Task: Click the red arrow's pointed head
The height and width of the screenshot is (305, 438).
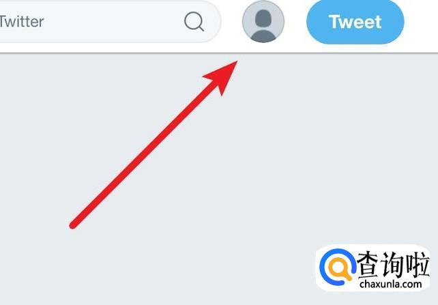Action: (224, 76)
